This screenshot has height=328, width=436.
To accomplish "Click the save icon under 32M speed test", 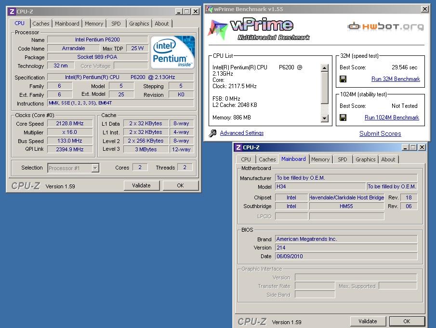I will click(x=343, y=79).
